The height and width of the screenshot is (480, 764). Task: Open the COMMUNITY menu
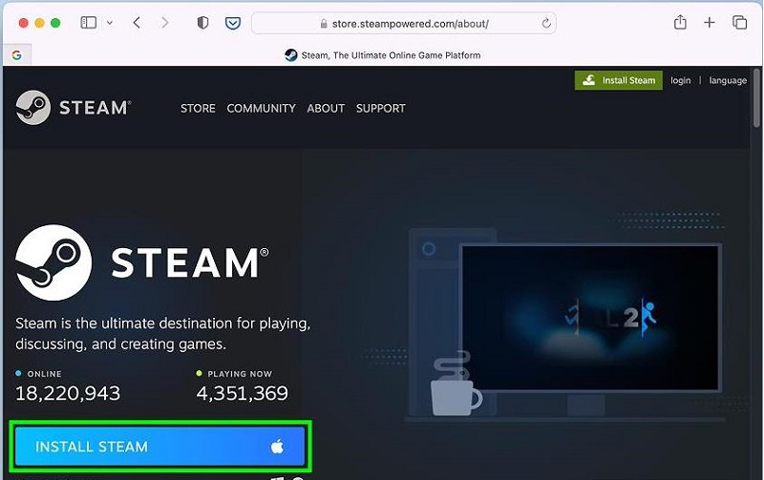pyautogui.click(x=261, y=109)
